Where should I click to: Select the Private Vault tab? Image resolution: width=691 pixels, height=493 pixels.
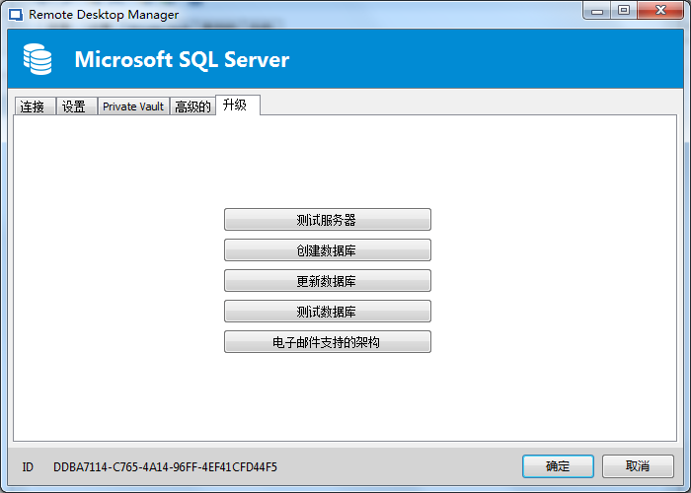click(x=133, y=106)
